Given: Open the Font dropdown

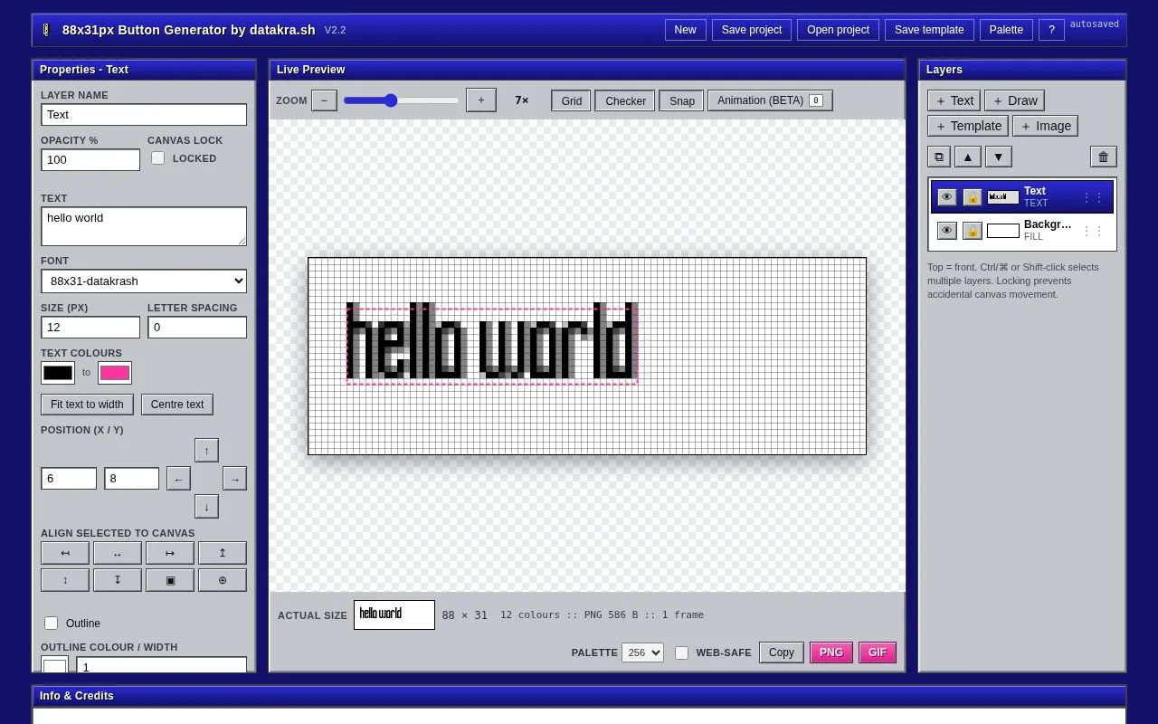Looking at the screenshot, I should click(144, 281).
